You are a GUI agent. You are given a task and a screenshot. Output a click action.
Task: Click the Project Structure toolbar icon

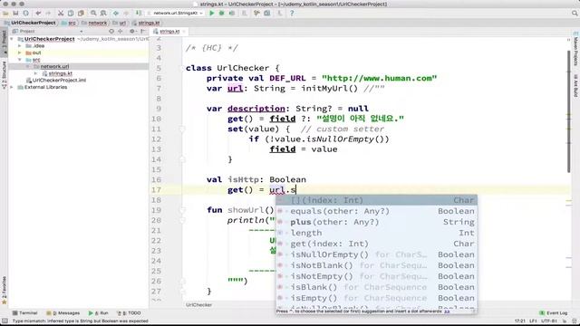[x=267, y=14]
